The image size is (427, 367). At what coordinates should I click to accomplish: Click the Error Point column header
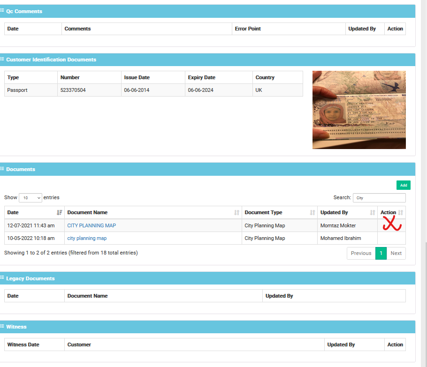(289, 29)
